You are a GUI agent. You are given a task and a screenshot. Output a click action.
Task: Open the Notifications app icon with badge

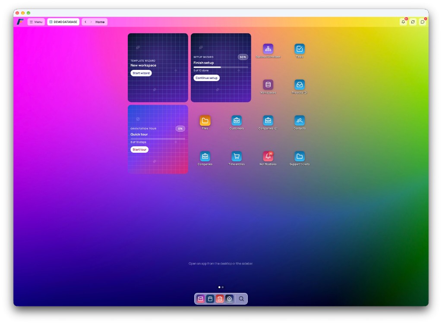(268, 156)
